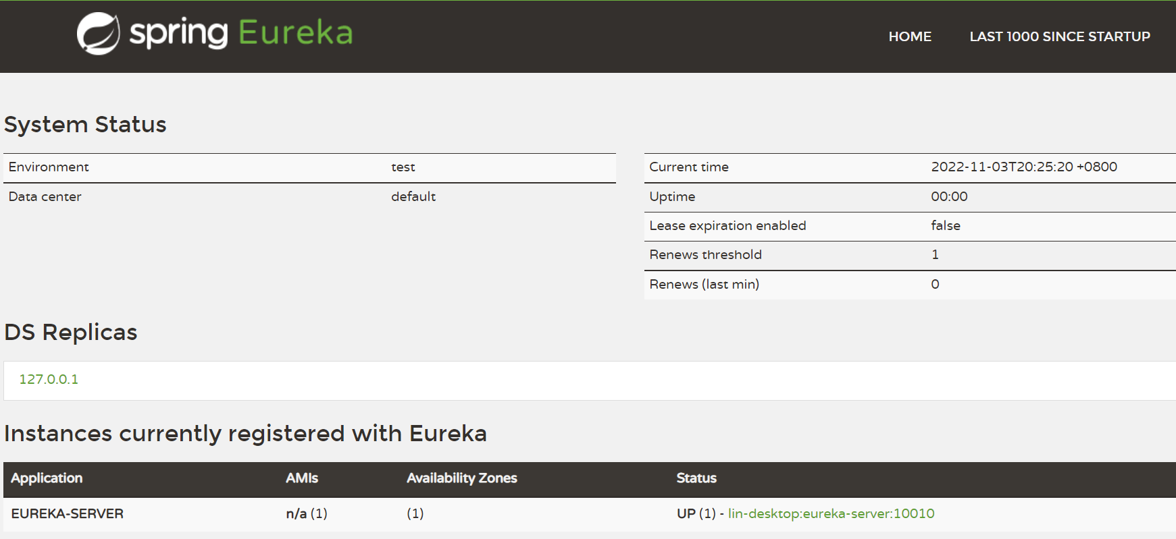Viewport: 1176px width, 539px height.
Task: Select the Lease expiration enabled label
Action: (727, 225)
